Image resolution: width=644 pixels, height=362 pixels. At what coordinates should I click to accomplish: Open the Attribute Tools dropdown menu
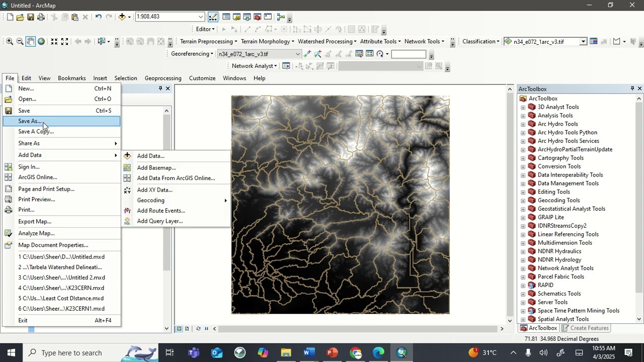click(x=380, y=41)
